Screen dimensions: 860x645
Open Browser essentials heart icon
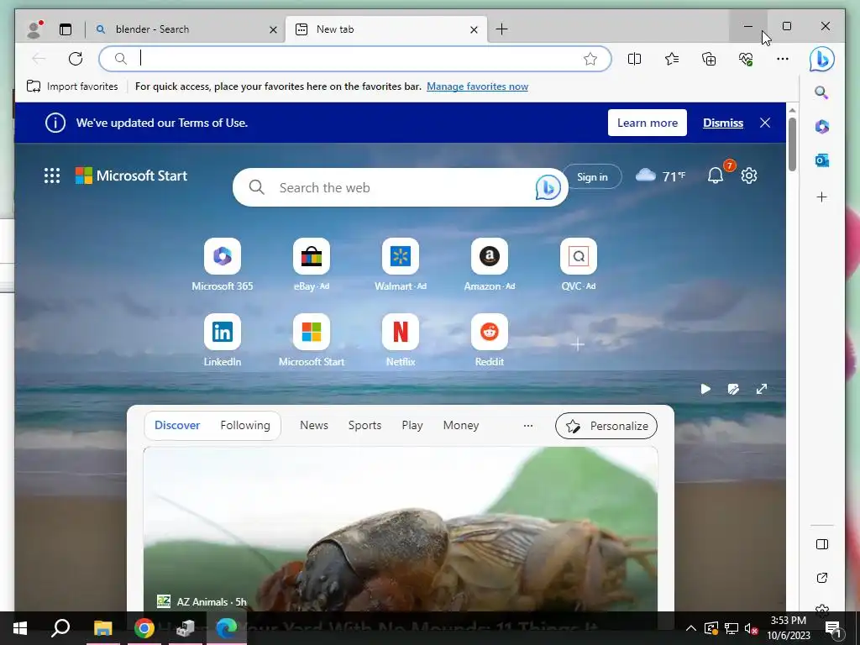(x=746, y=59)
